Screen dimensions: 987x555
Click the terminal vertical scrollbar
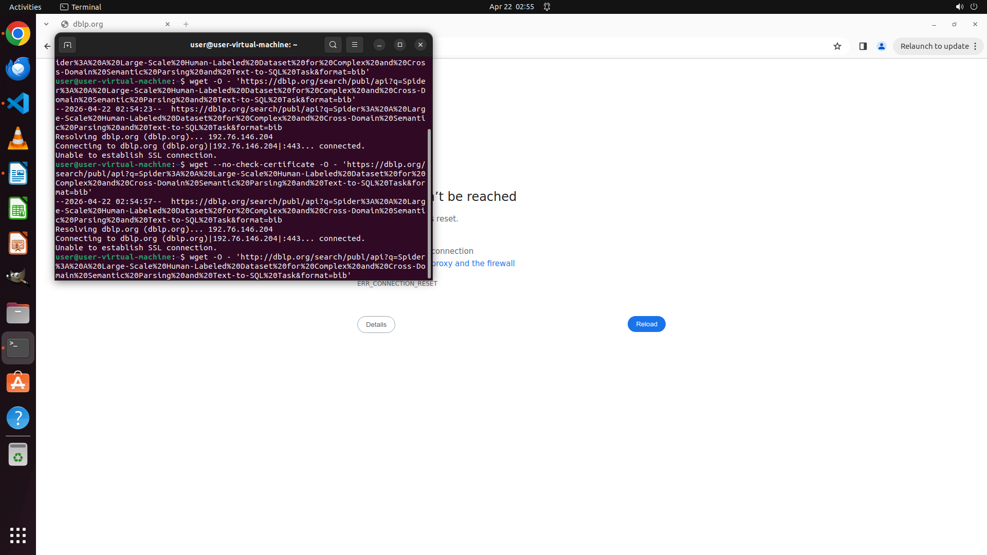pos(429,203)
